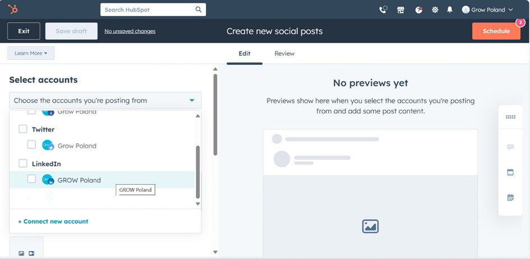Switch to the Edit tab
The image size is (530, 259).
tap(245, 54)
